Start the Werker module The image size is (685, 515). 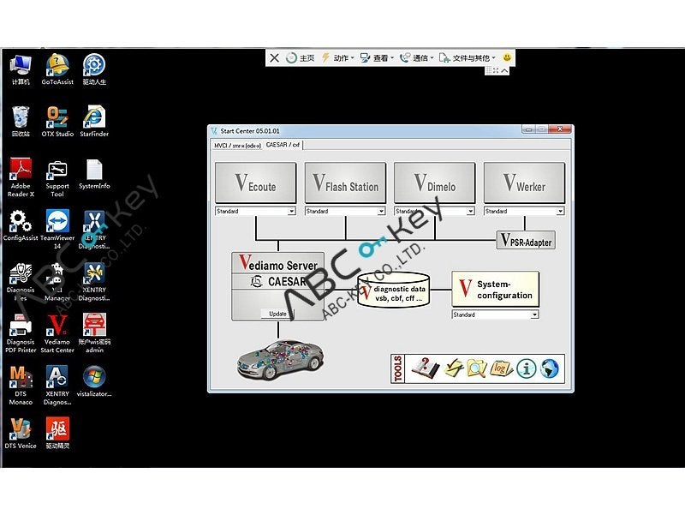pos(524,183)
